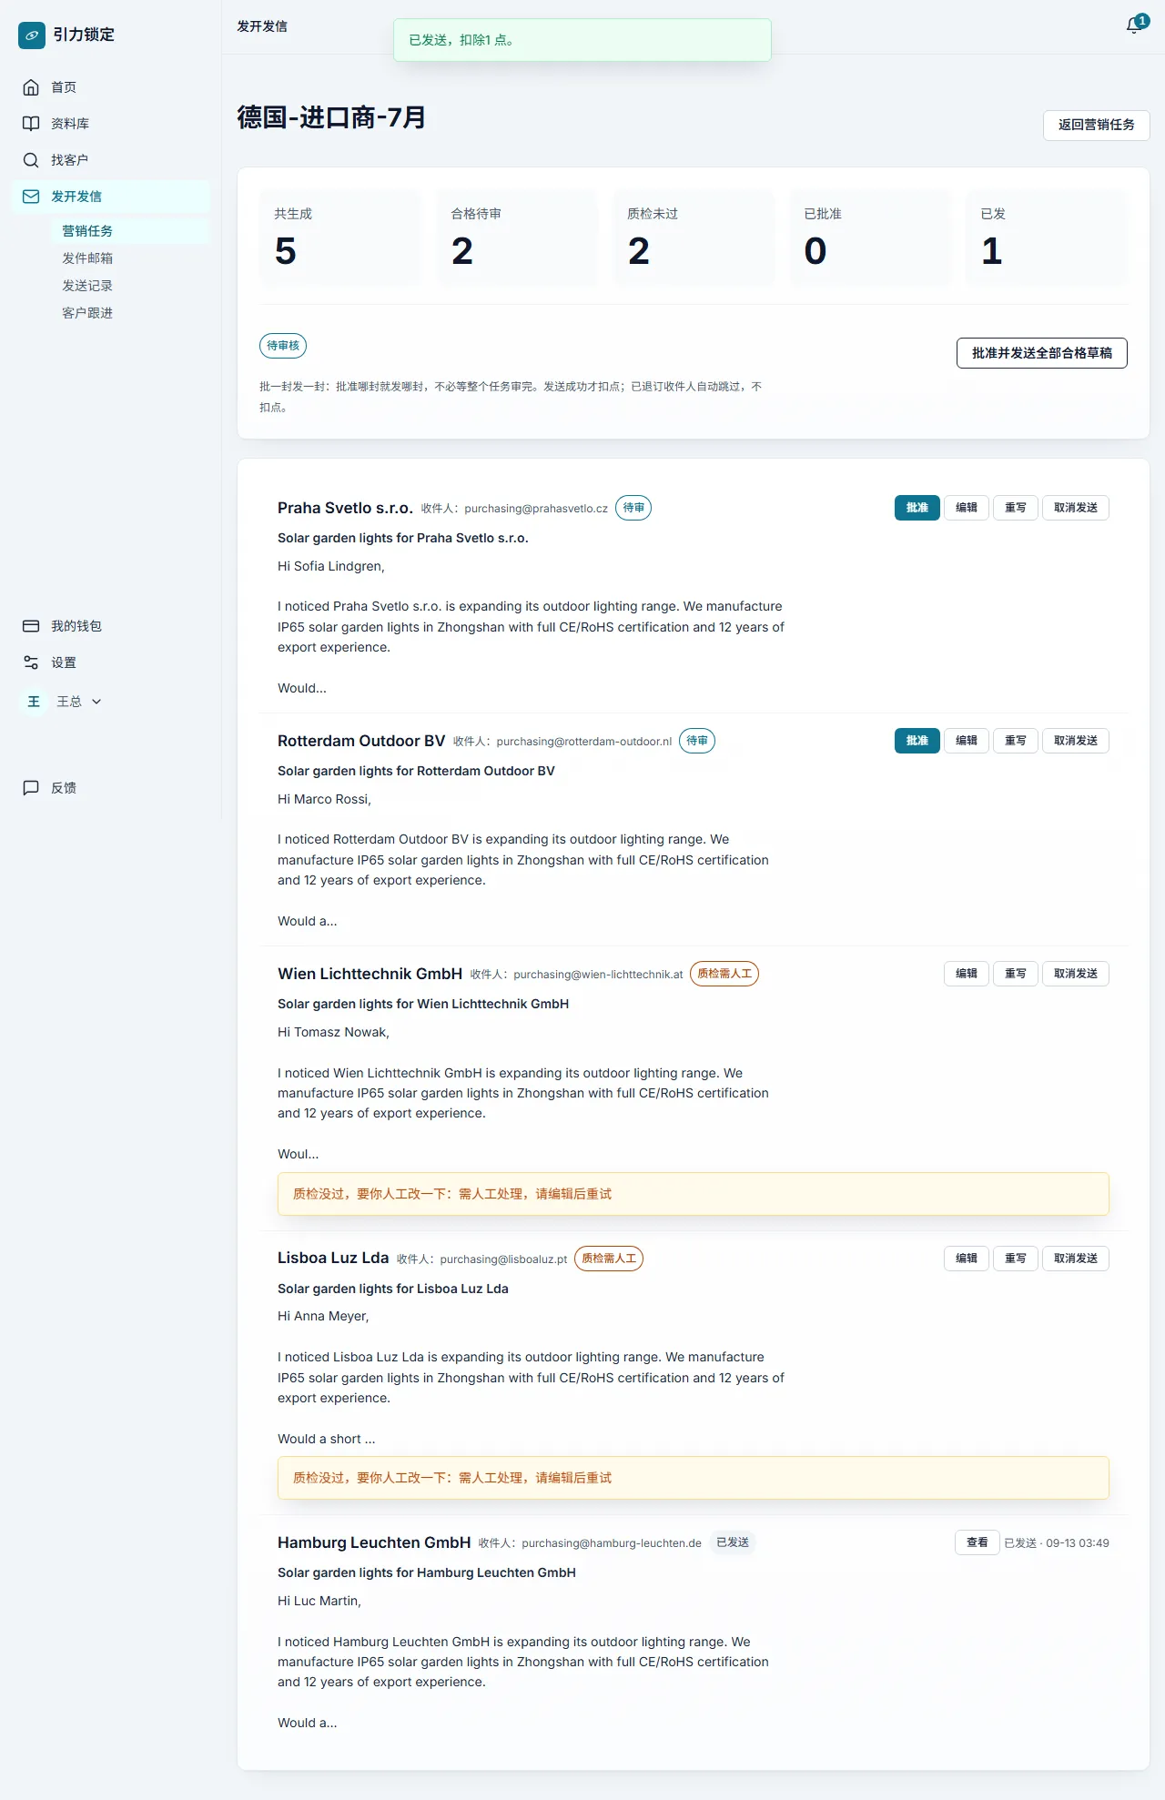Go to 首页 home icon

point(31,87)
